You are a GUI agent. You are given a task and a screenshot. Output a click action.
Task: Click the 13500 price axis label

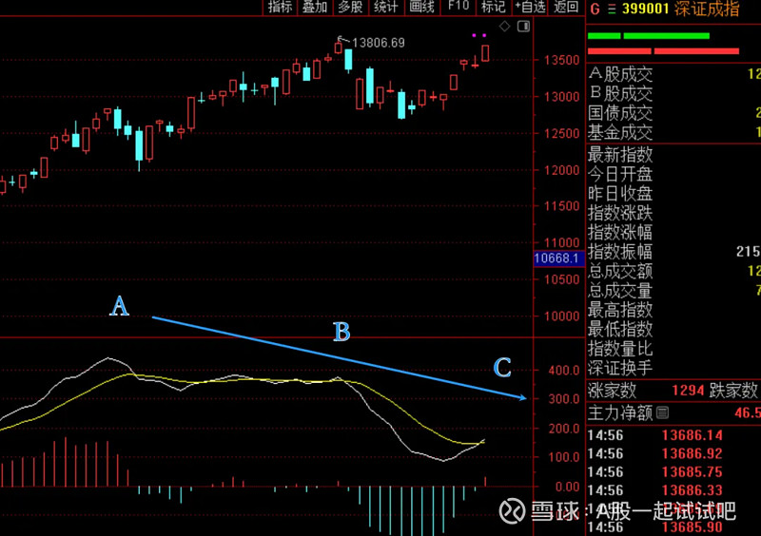(x=562, y=60)
